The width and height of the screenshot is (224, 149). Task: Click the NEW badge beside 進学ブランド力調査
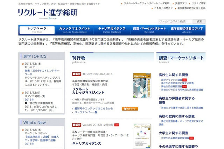click(184, 80)
